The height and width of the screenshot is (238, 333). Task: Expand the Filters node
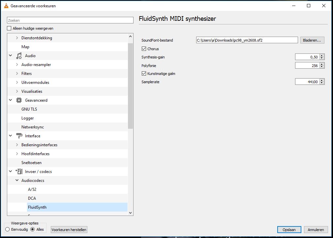pyautogui.click(x=17, y=74)
